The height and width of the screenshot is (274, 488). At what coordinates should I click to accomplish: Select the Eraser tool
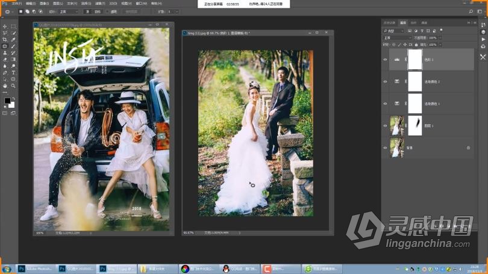point(5,60)
